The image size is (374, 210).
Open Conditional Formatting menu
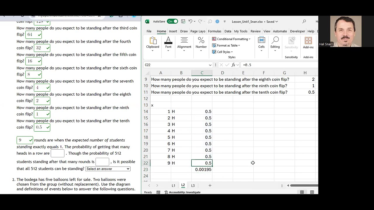pyautogui.click(x=231, y=39)
